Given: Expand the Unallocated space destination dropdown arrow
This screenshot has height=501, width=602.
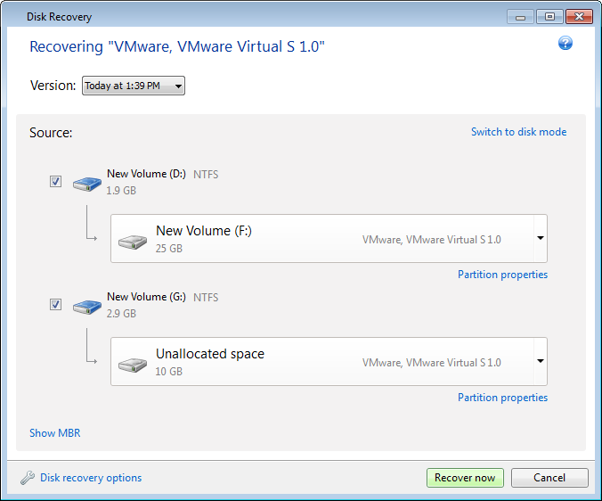Looking at the screenshot, I should pos(541,361).
